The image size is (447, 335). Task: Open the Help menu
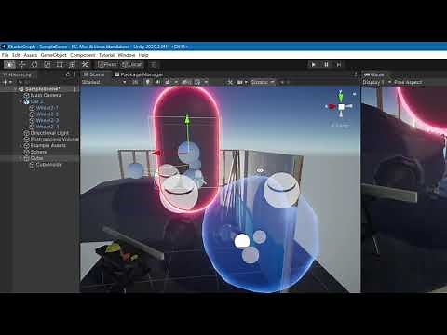click(143, 55)
